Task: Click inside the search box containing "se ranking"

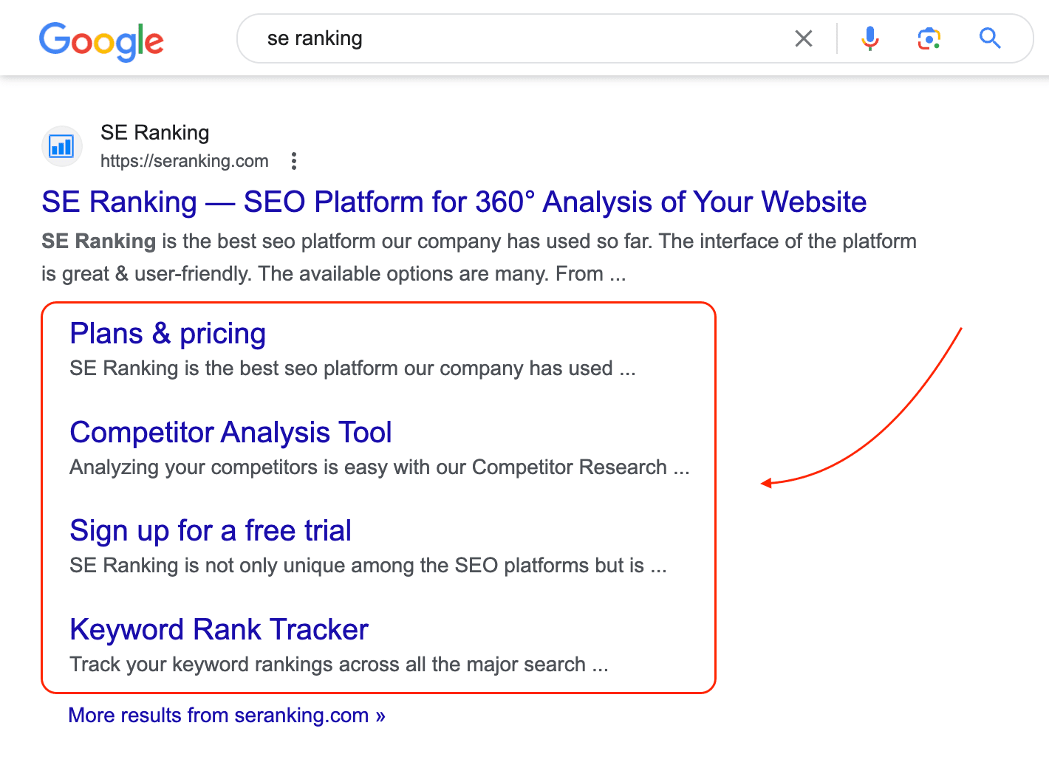Action: 517,38
